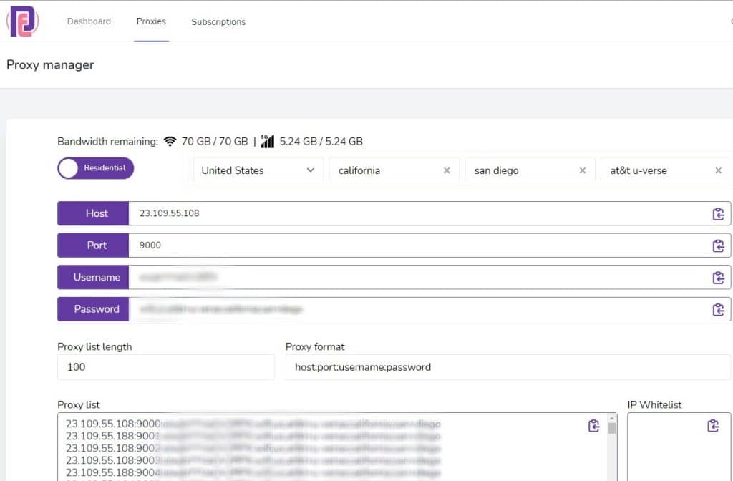Screen dimensions: 733x481
Task: Click the purple Password label
Action: pos(93,309)
